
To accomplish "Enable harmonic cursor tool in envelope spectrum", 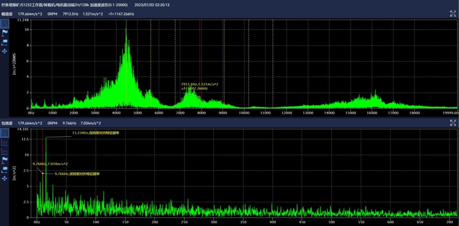I will 5,142.
